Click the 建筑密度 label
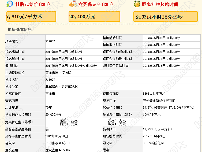Viewport: 202px width, 152px height. pos(12,150)
